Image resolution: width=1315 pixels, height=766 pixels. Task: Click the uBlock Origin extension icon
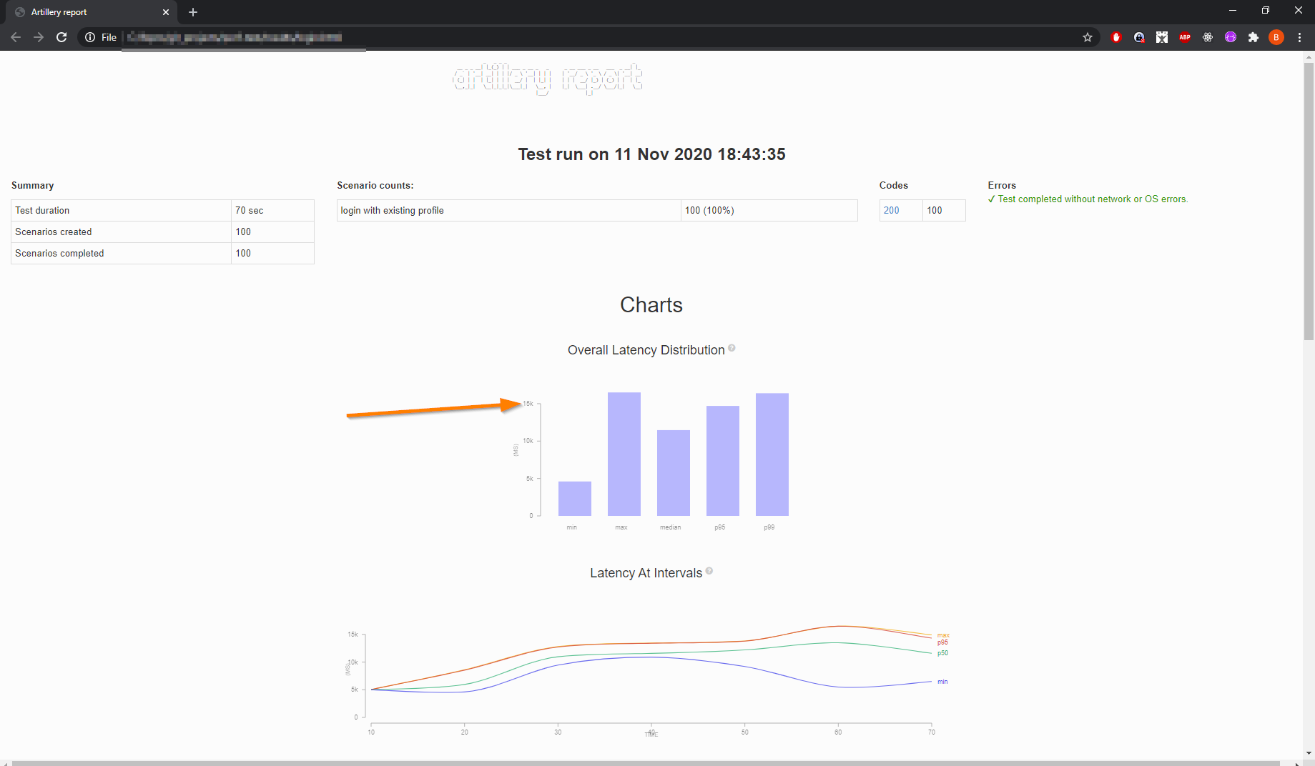tap(1115, 37)
